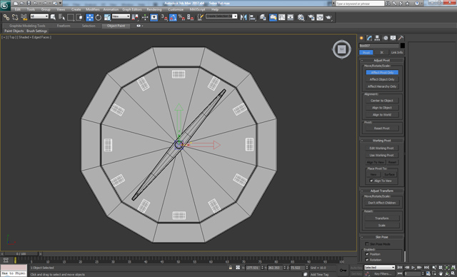Collapse the Adjust Transform rollout
Viewport: 457px width, 277px height.
[x=382, y=191]
